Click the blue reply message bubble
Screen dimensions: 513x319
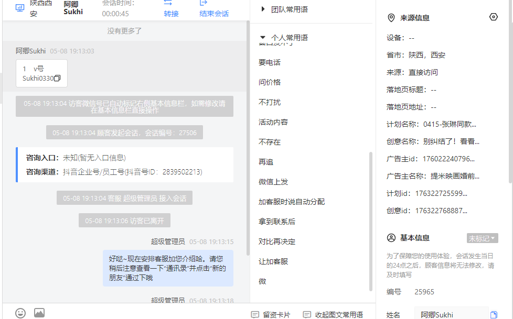pos(168,268)
